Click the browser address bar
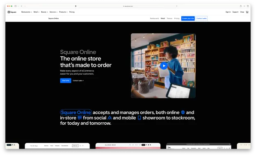This screenshot has width=256, height=156. tap(128, 6)
